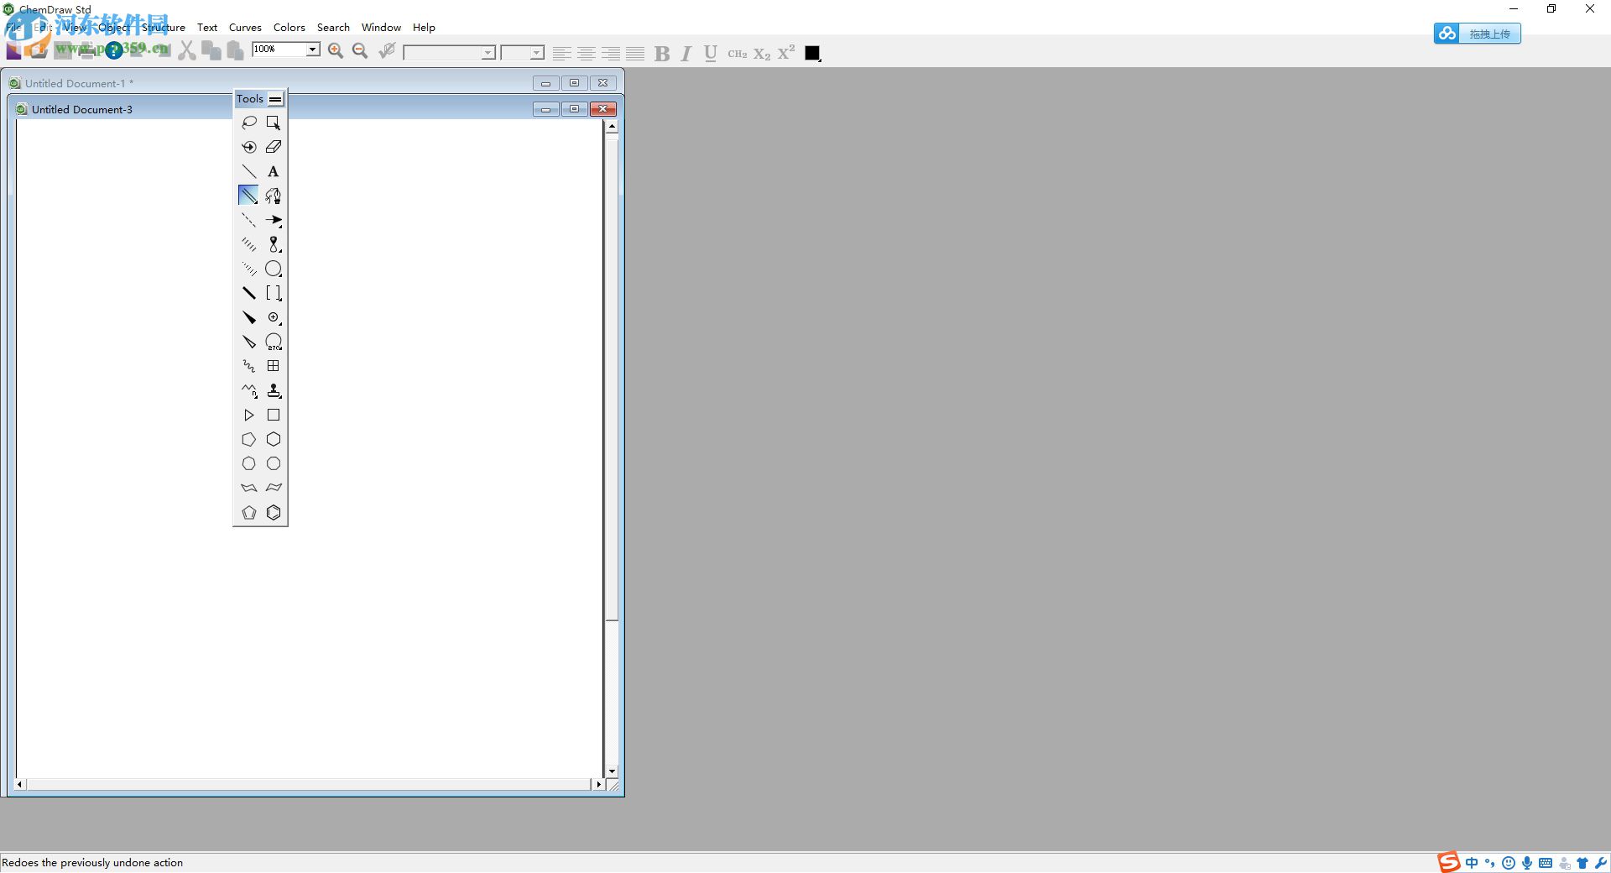Toggle centered text alignment
The width and height of the screenshot is (1611, 873).
[x=587, y=54]
